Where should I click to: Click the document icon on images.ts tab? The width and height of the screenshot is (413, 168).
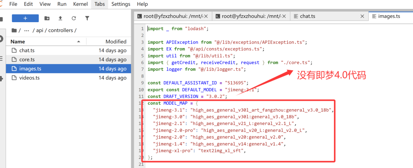tap(374, 16)
